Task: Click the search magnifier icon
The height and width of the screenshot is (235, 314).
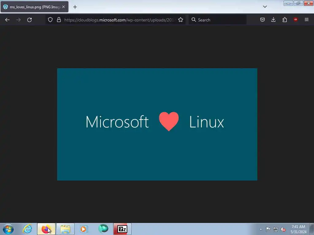Action: click(194, 20)
